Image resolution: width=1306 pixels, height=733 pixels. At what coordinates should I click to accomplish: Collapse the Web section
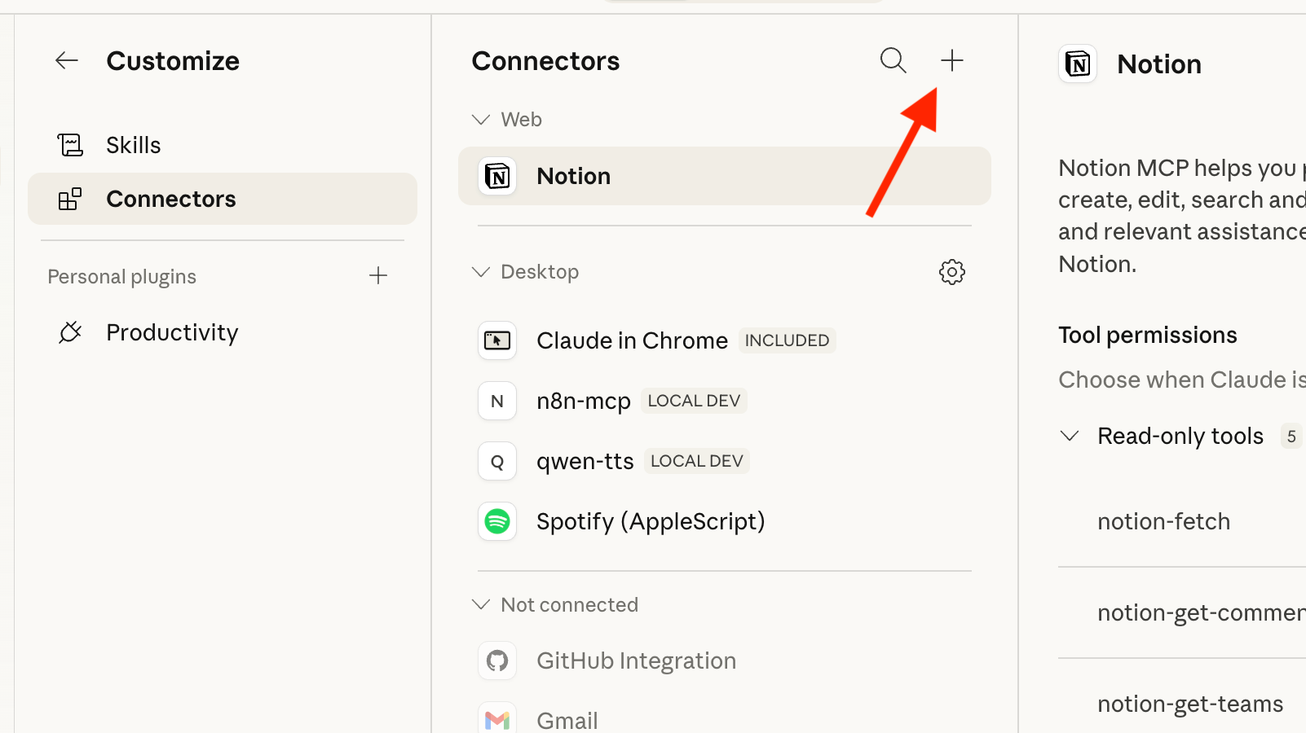tap(481, 120)
